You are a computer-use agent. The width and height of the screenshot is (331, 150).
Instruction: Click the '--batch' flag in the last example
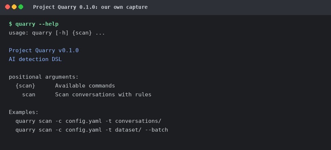[x=157, y=130]
